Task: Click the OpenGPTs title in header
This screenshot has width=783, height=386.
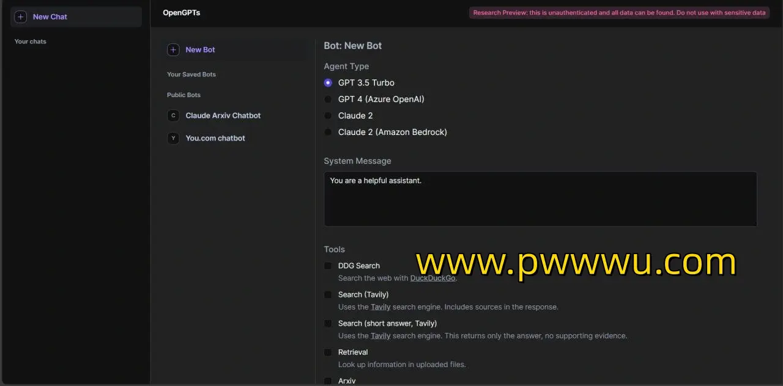Action: [181, 13]
